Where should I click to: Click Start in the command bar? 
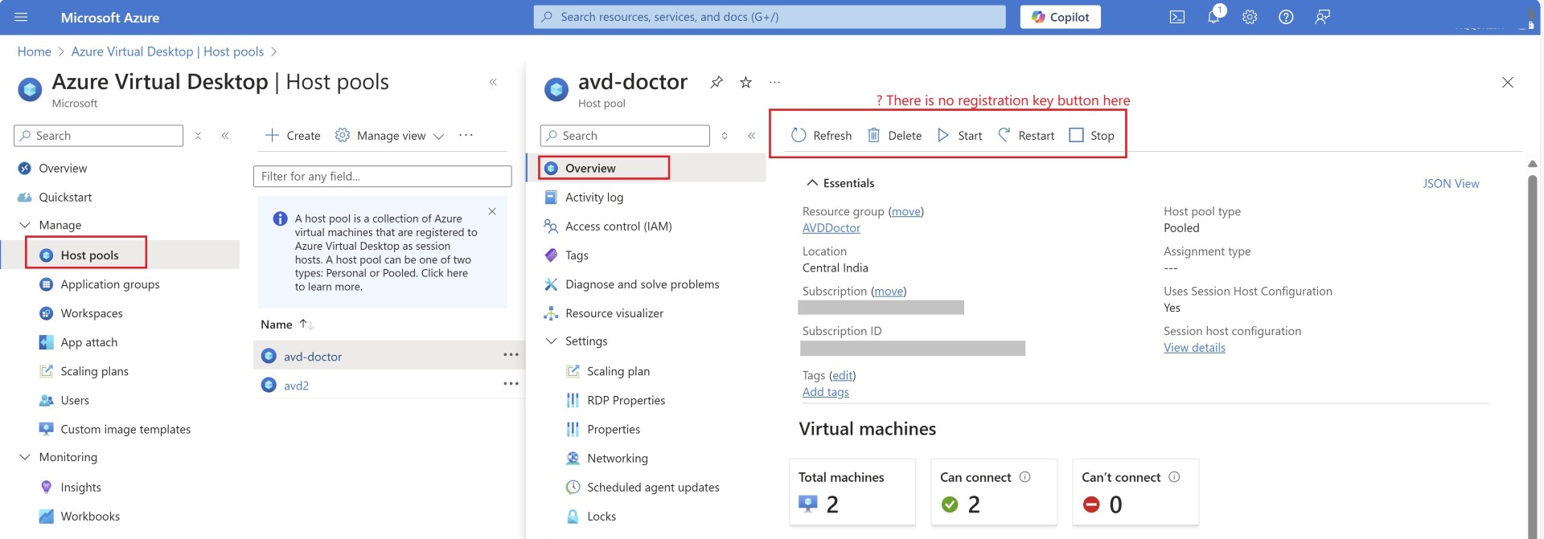click(959, 136)
